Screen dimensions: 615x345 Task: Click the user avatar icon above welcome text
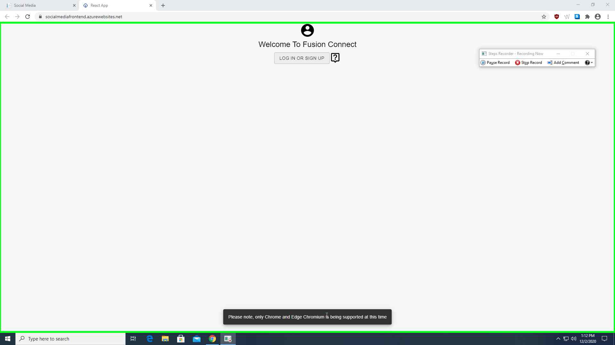point(307,30)
